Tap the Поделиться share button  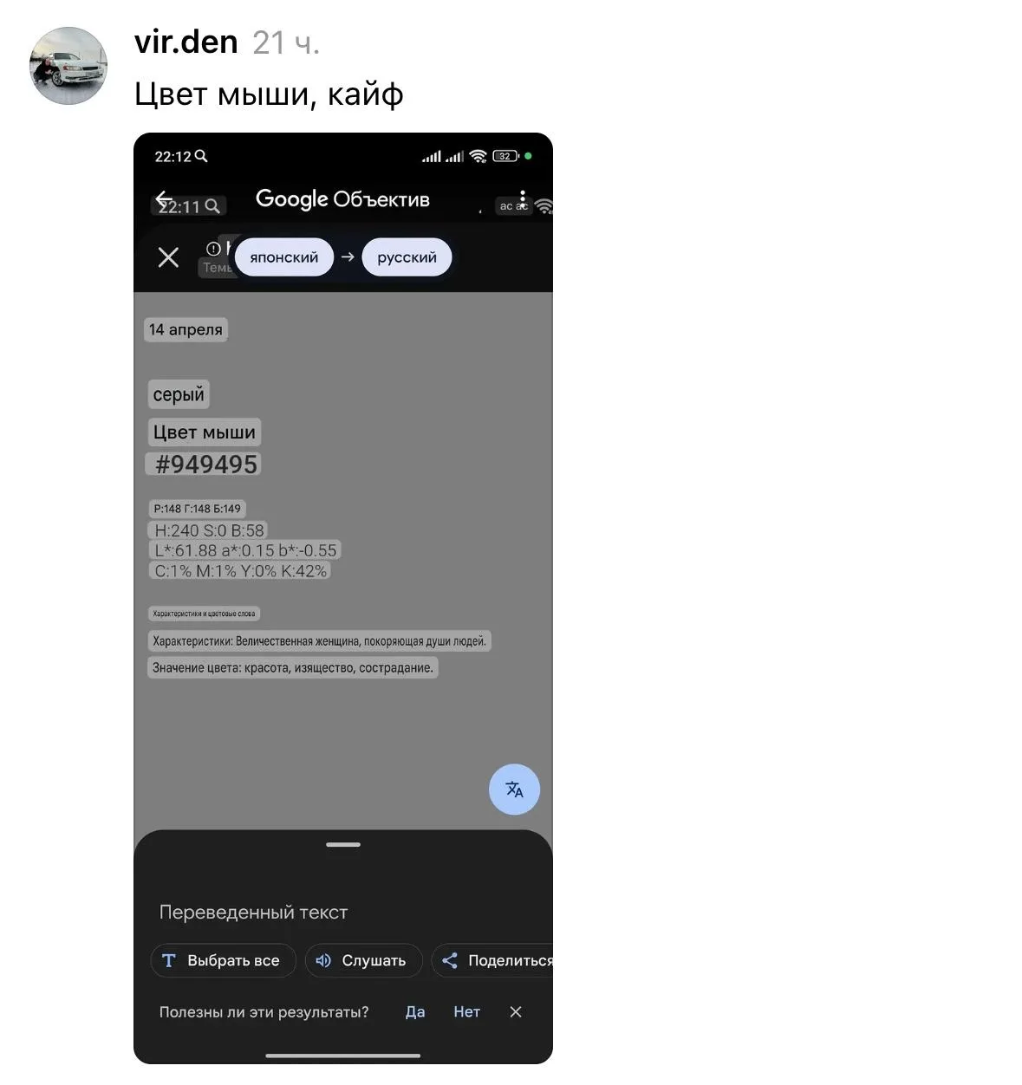(492, 960)
